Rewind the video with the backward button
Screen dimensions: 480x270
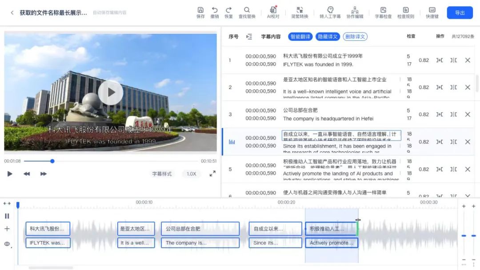(27, 174)
